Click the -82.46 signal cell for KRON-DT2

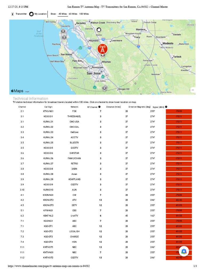click(x=179, y=200)
